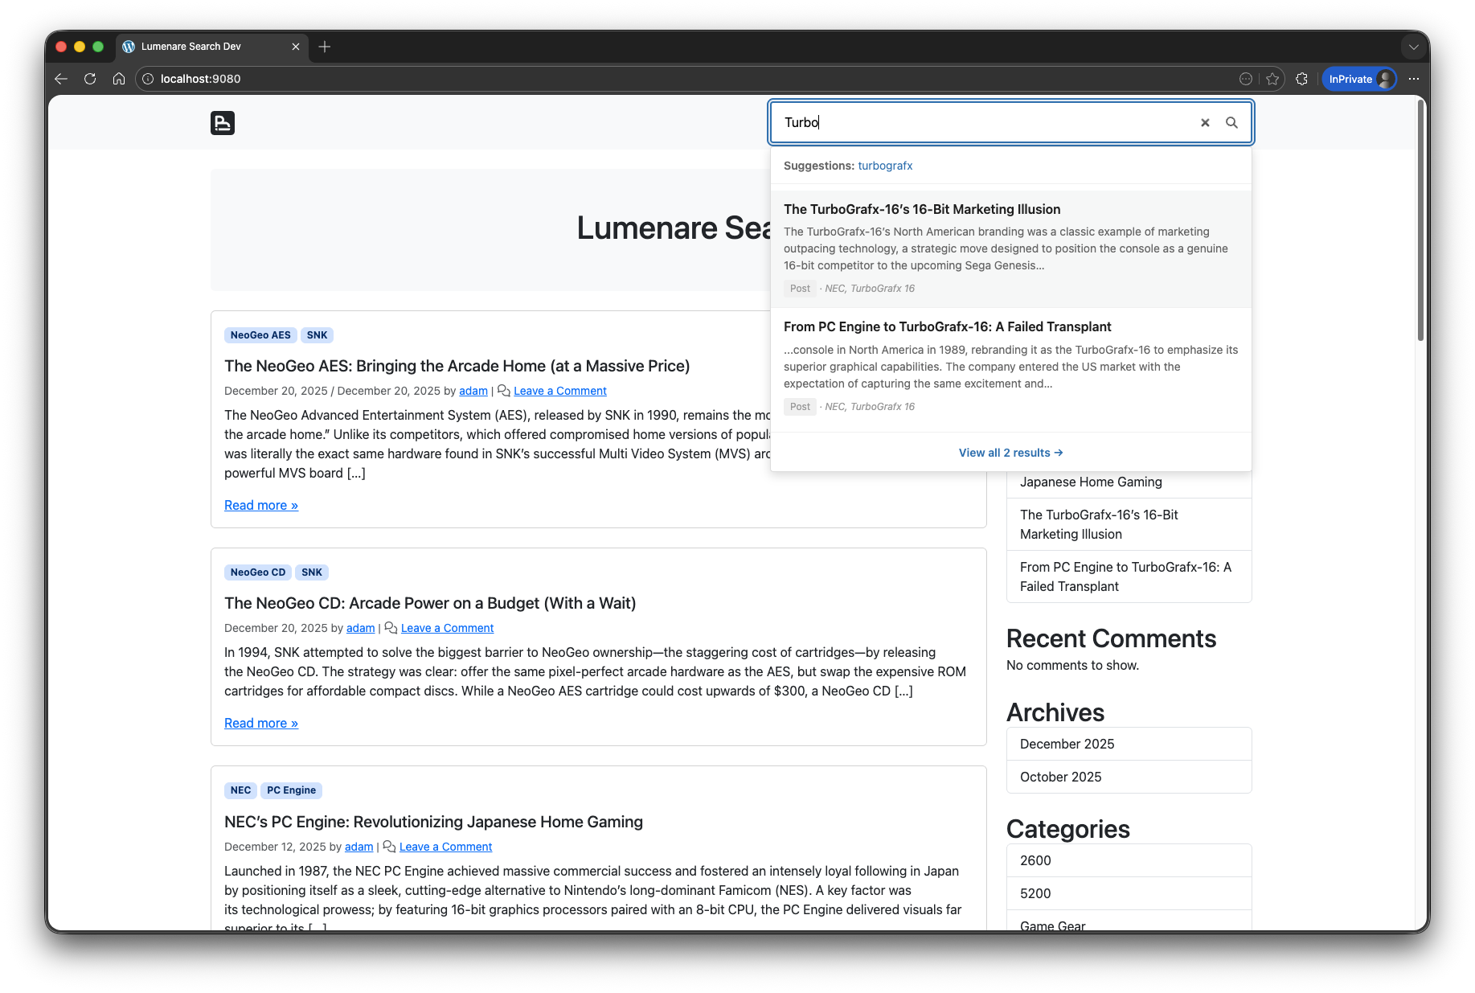Open browser settings and more menu
The width and height of the screenshot is (1475, 993).
point(1414,79)
